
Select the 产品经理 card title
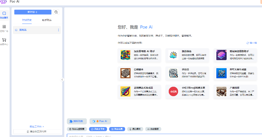(x=234, y=88)
